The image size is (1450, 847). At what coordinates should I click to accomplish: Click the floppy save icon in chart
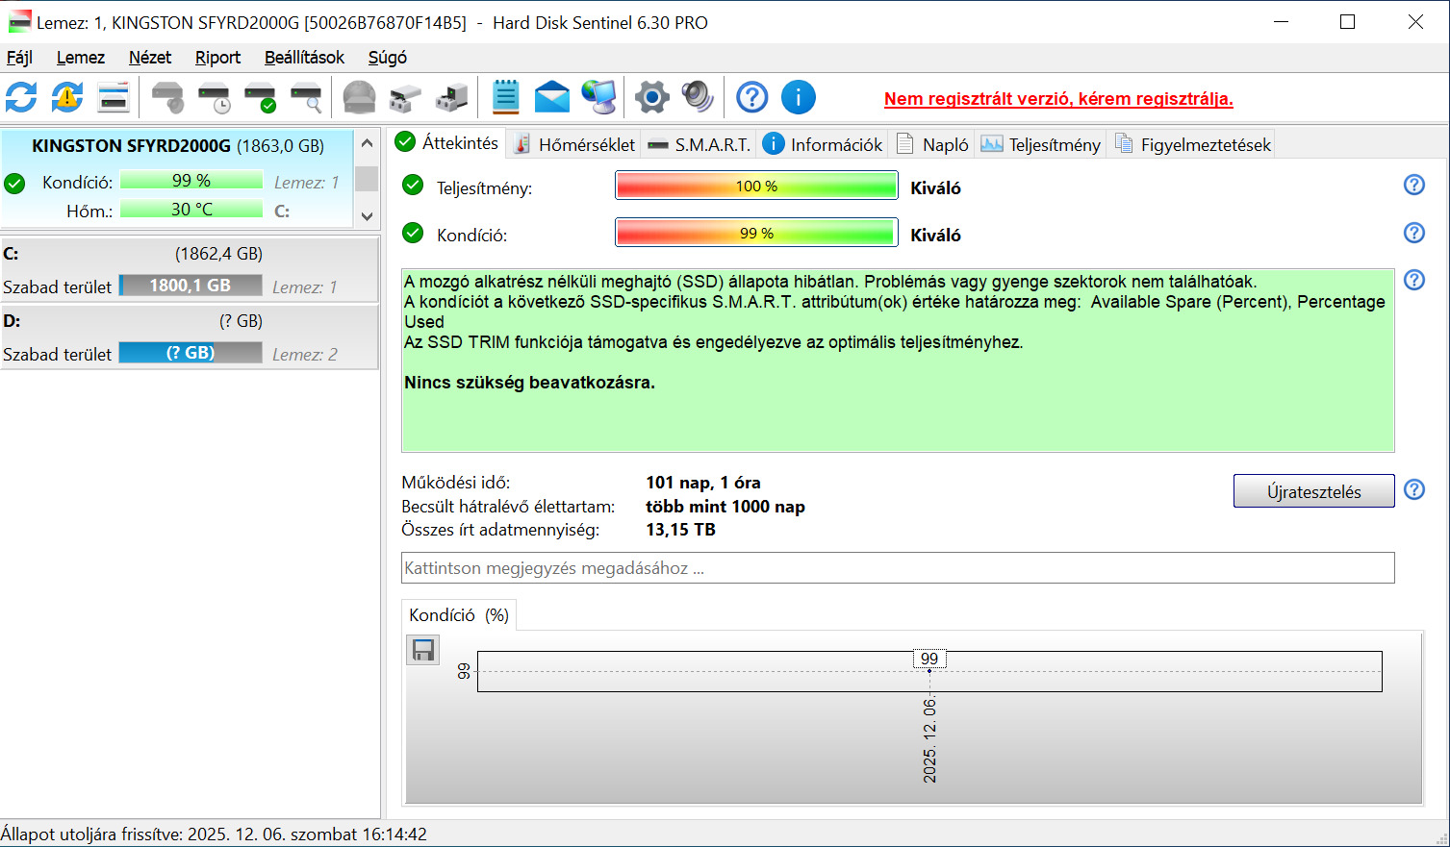click(x=422, y=651)
